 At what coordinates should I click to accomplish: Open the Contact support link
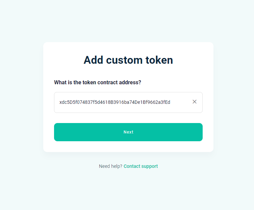(x=141, y=166)
